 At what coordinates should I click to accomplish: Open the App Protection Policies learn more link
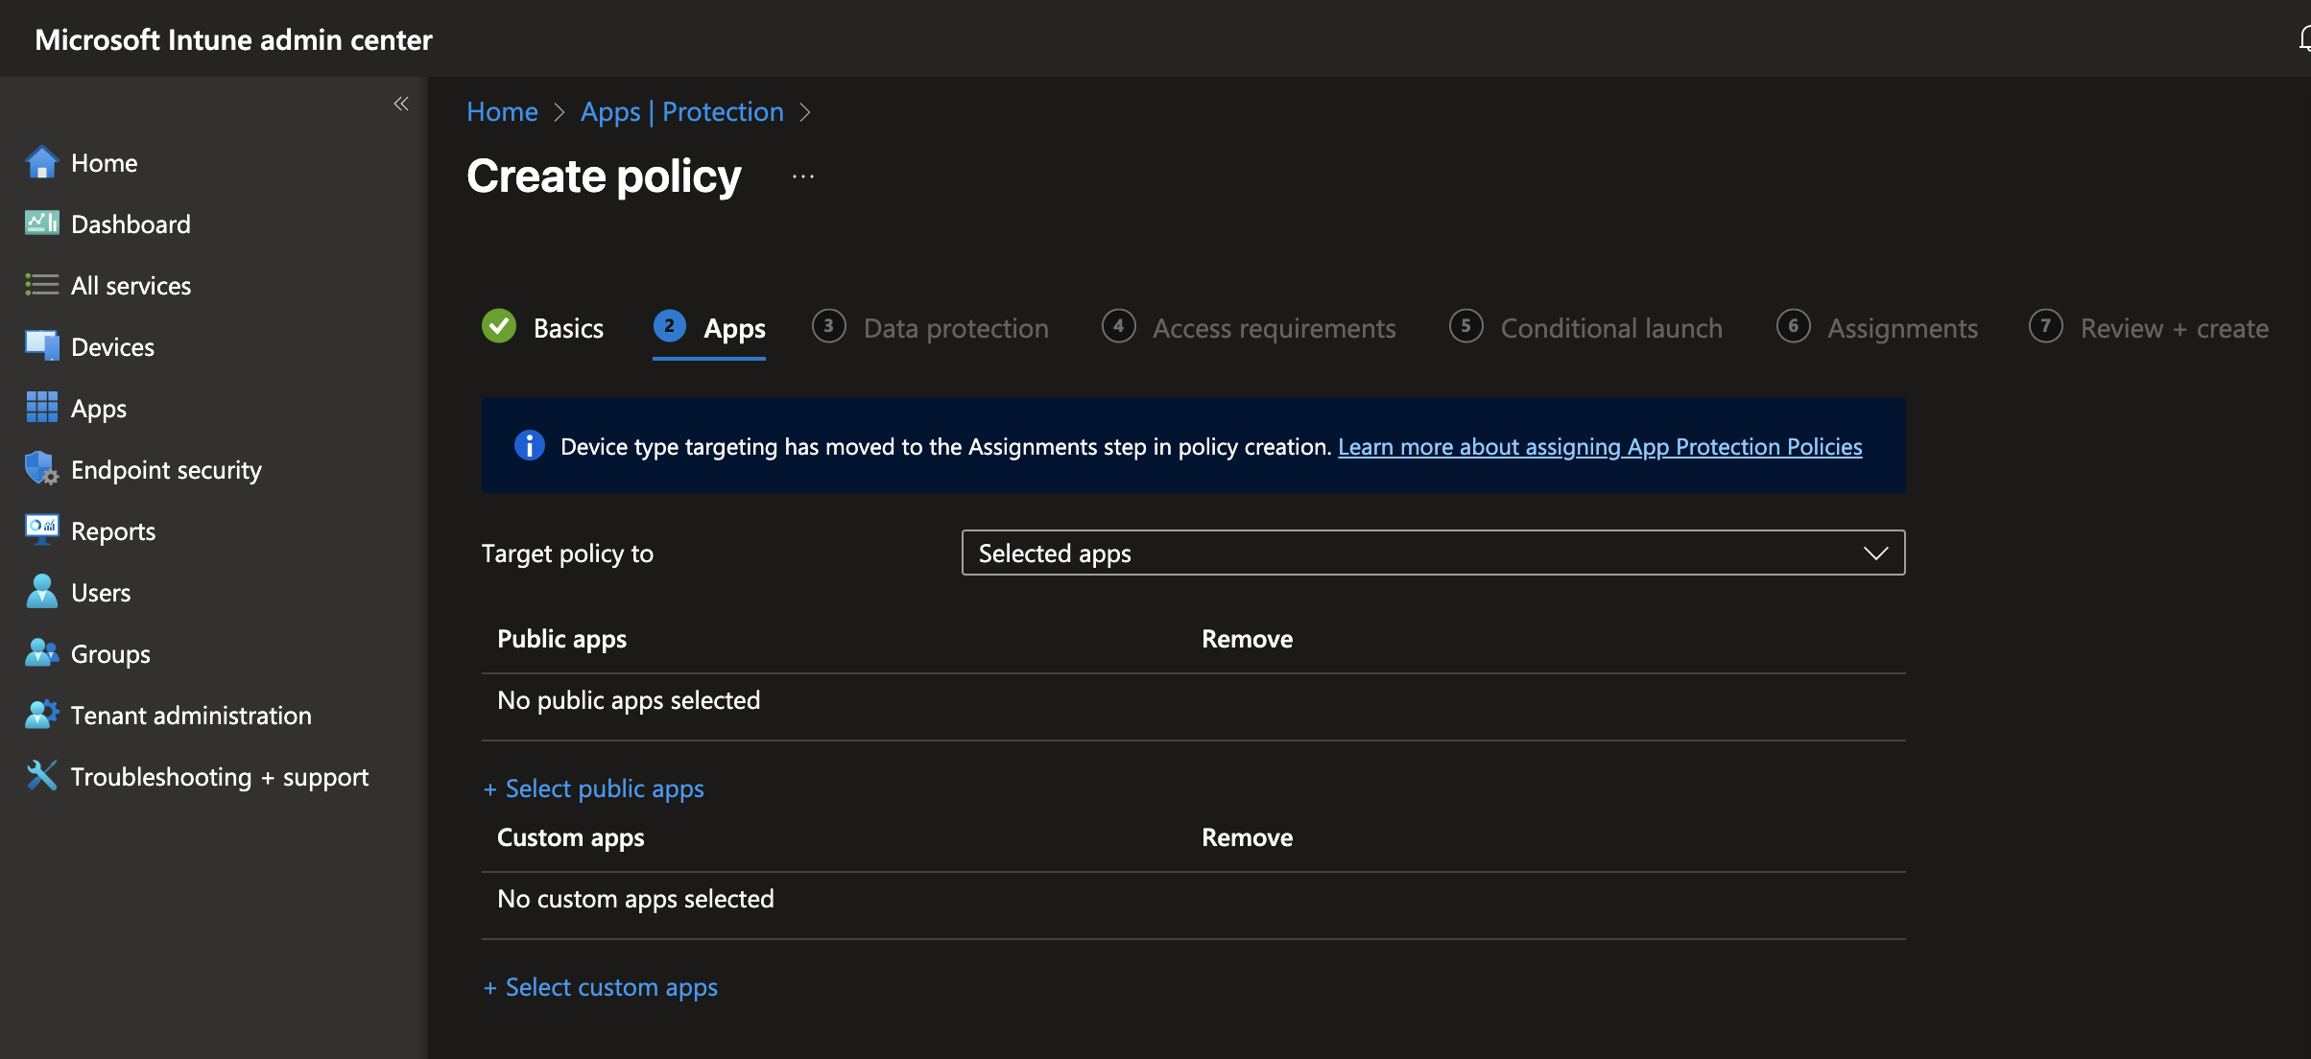(x=1599, y=446)
